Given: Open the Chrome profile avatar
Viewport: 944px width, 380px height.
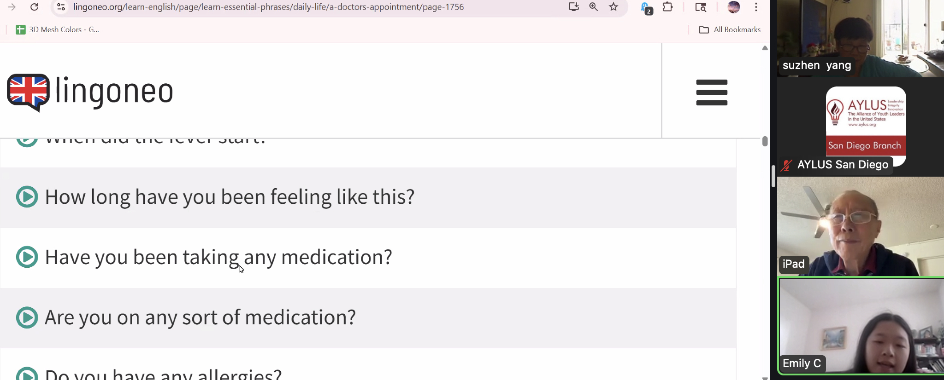Looking at the screenshot, I should 734,7.
